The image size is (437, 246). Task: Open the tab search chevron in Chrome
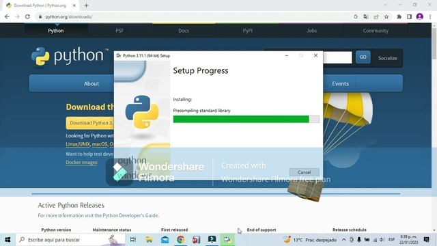click(385, 5)
